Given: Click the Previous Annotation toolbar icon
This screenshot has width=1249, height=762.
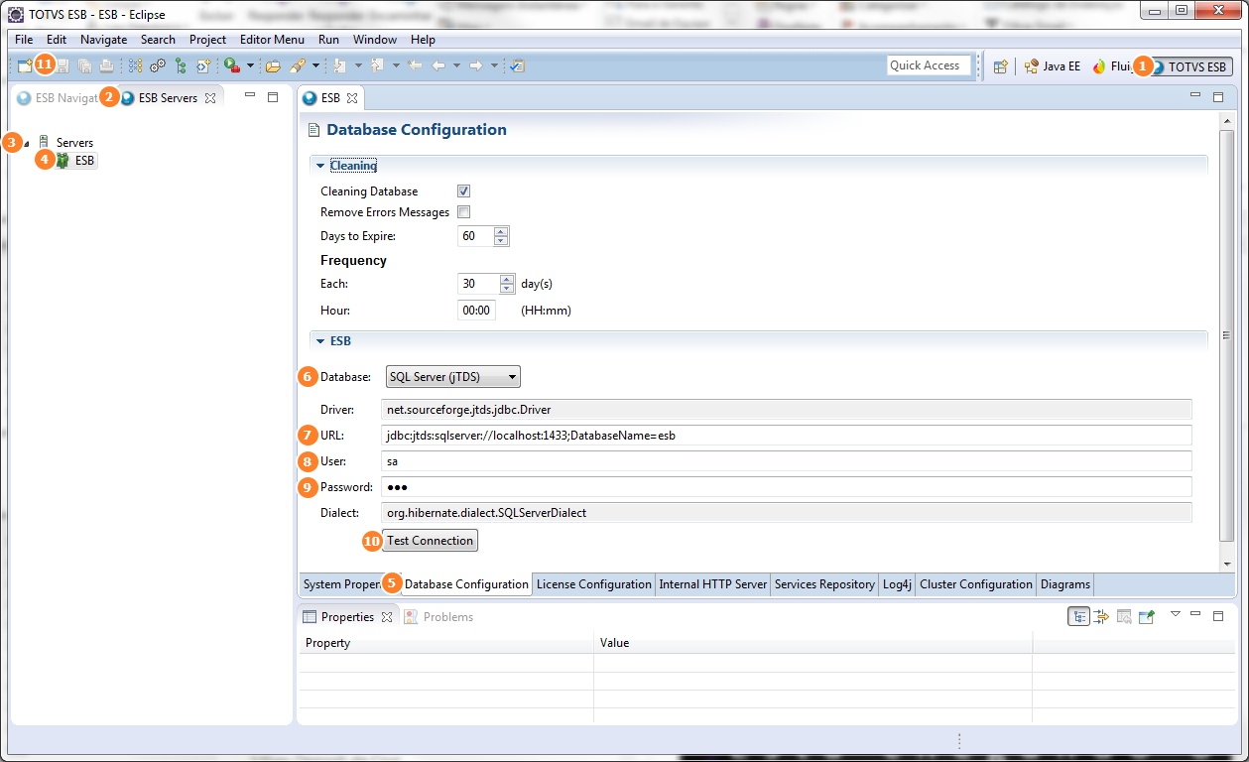Looking at the screenshot, I should 377,66.
